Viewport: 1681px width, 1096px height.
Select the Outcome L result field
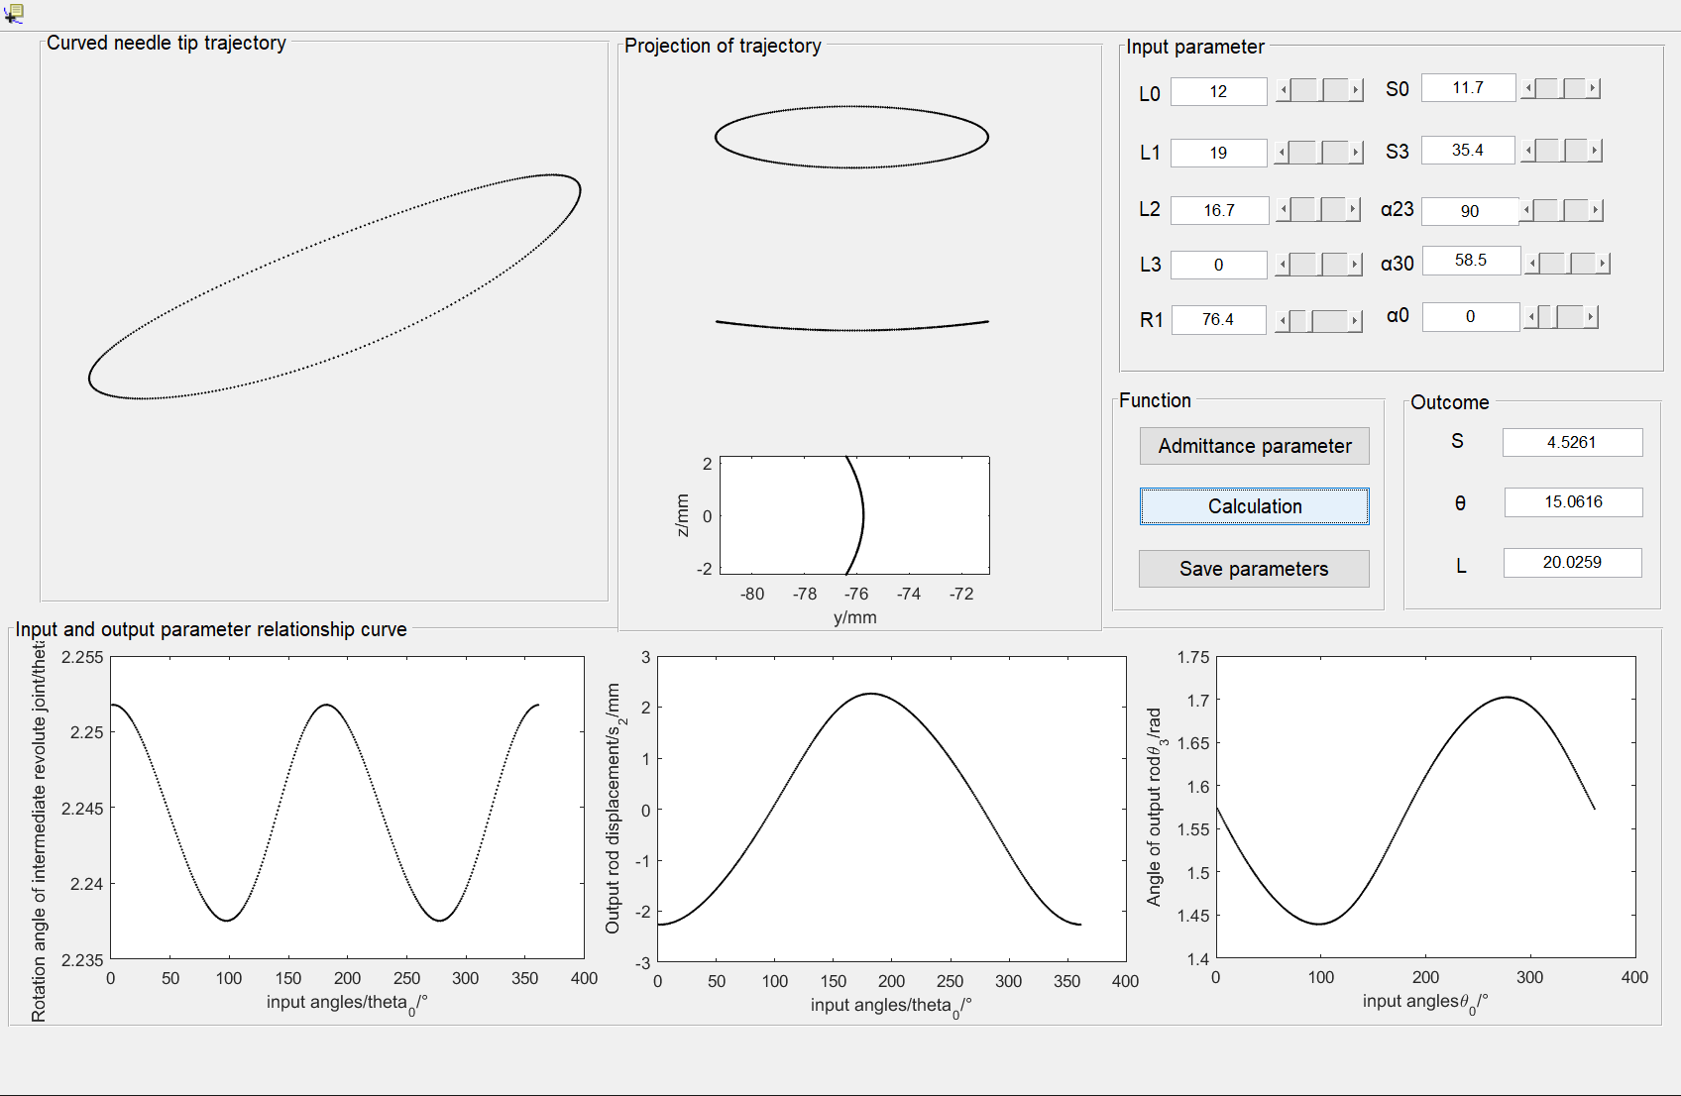[1572, 563]
